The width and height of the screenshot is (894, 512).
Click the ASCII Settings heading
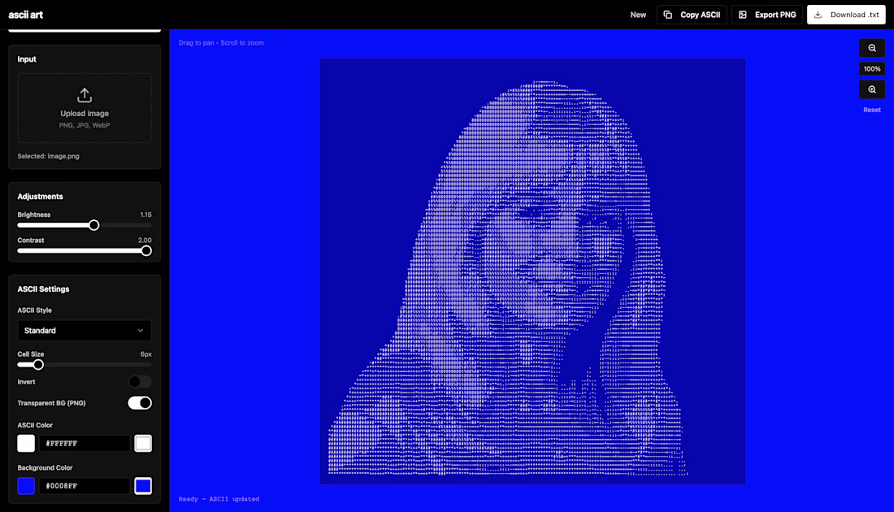click(43, 289)
